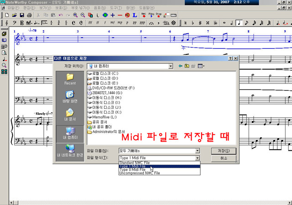Image resolution: width=292 pixels, height=205 pixels.
Task: Click the fermata icon
Action: [x=151, y=23]
